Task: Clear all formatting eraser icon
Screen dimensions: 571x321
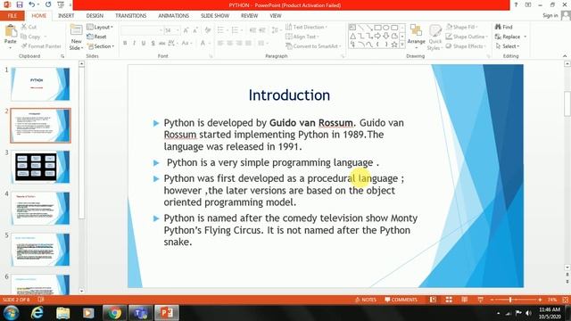Action: point(208,30)
